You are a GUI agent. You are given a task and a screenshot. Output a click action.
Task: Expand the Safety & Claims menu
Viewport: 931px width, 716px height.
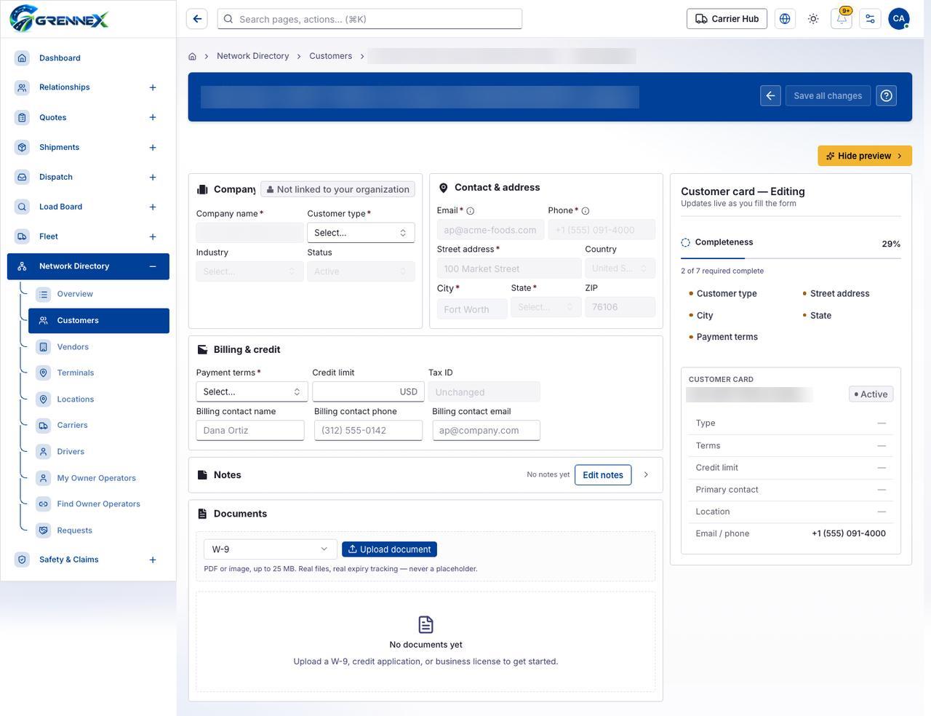[x=153, y=560]
